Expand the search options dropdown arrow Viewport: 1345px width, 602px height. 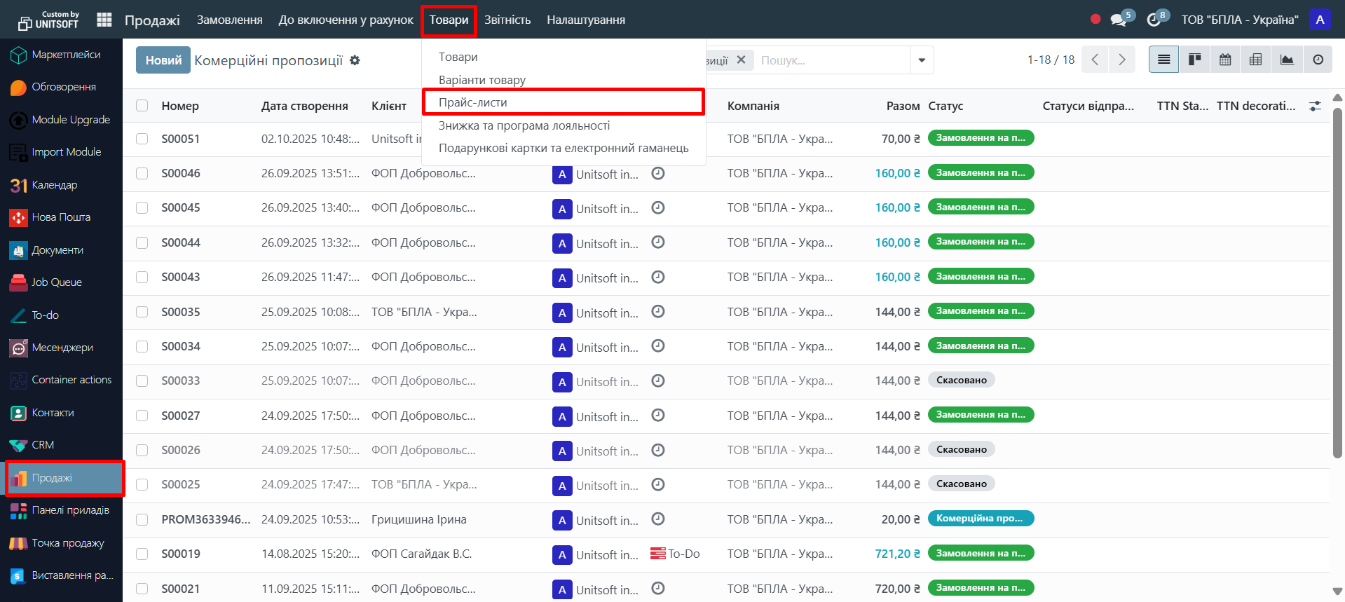click(x=922, y=60)
